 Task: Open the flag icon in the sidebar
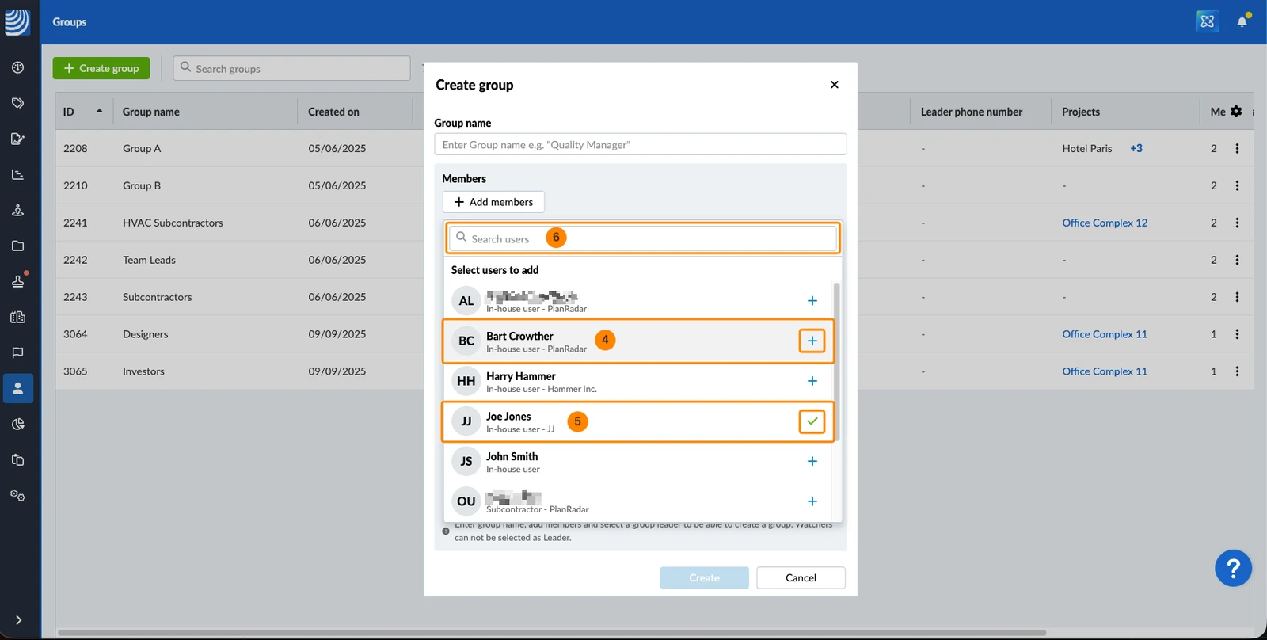17,352
